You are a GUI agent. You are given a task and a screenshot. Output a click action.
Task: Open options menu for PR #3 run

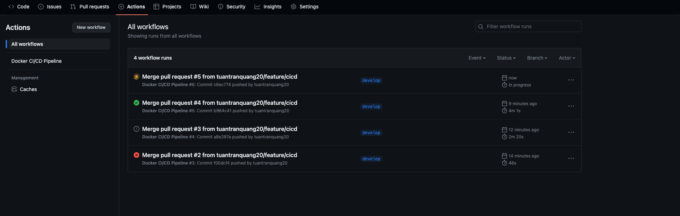[x=571, y=132]
